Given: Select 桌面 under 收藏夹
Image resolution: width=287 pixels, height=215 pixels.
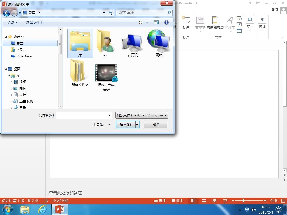Looking at the screenshot, I should (x=30, y=43).
